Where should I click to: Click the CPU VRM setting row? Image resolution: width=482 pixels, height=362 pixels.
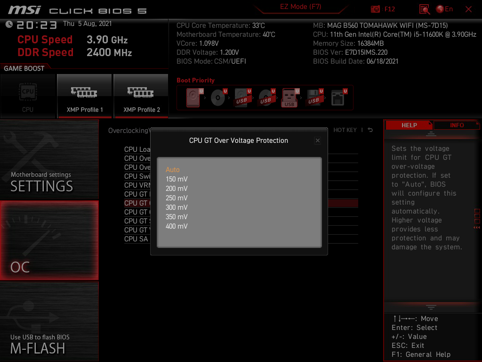click(x=137, y=185)
